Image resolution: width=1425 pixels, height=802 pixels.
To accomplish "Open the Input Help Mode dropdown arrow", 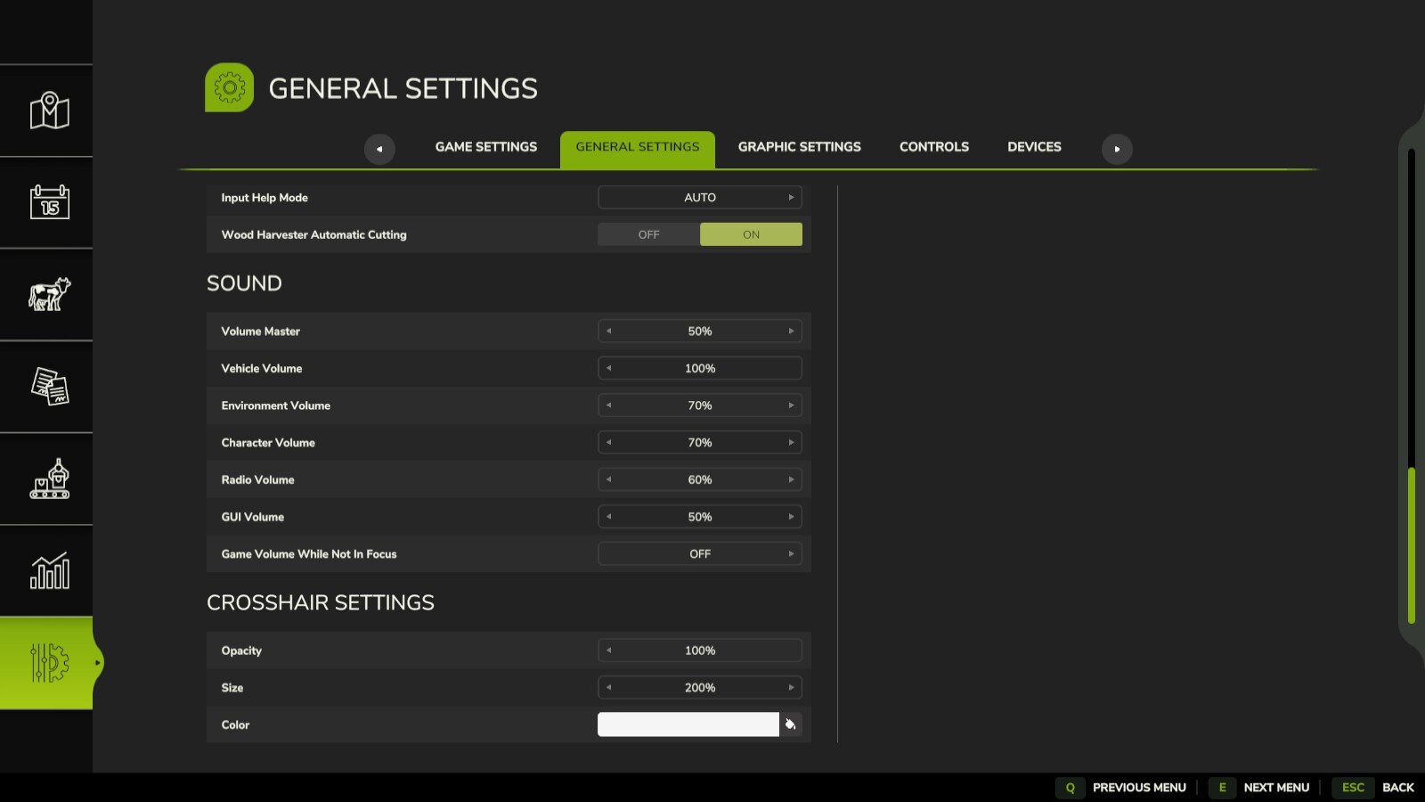I will 790,197.
